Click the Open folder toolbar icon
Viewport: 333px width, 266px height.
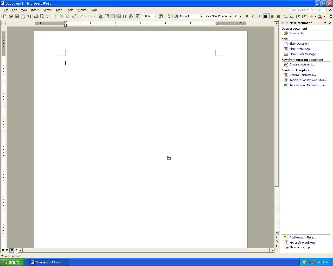11,16
